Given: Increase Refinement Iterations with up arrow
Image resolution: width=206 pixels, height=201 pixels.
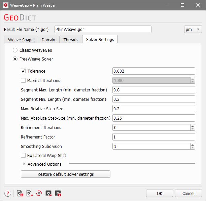Looking at the screenshot, I should (x=193, y=126).
